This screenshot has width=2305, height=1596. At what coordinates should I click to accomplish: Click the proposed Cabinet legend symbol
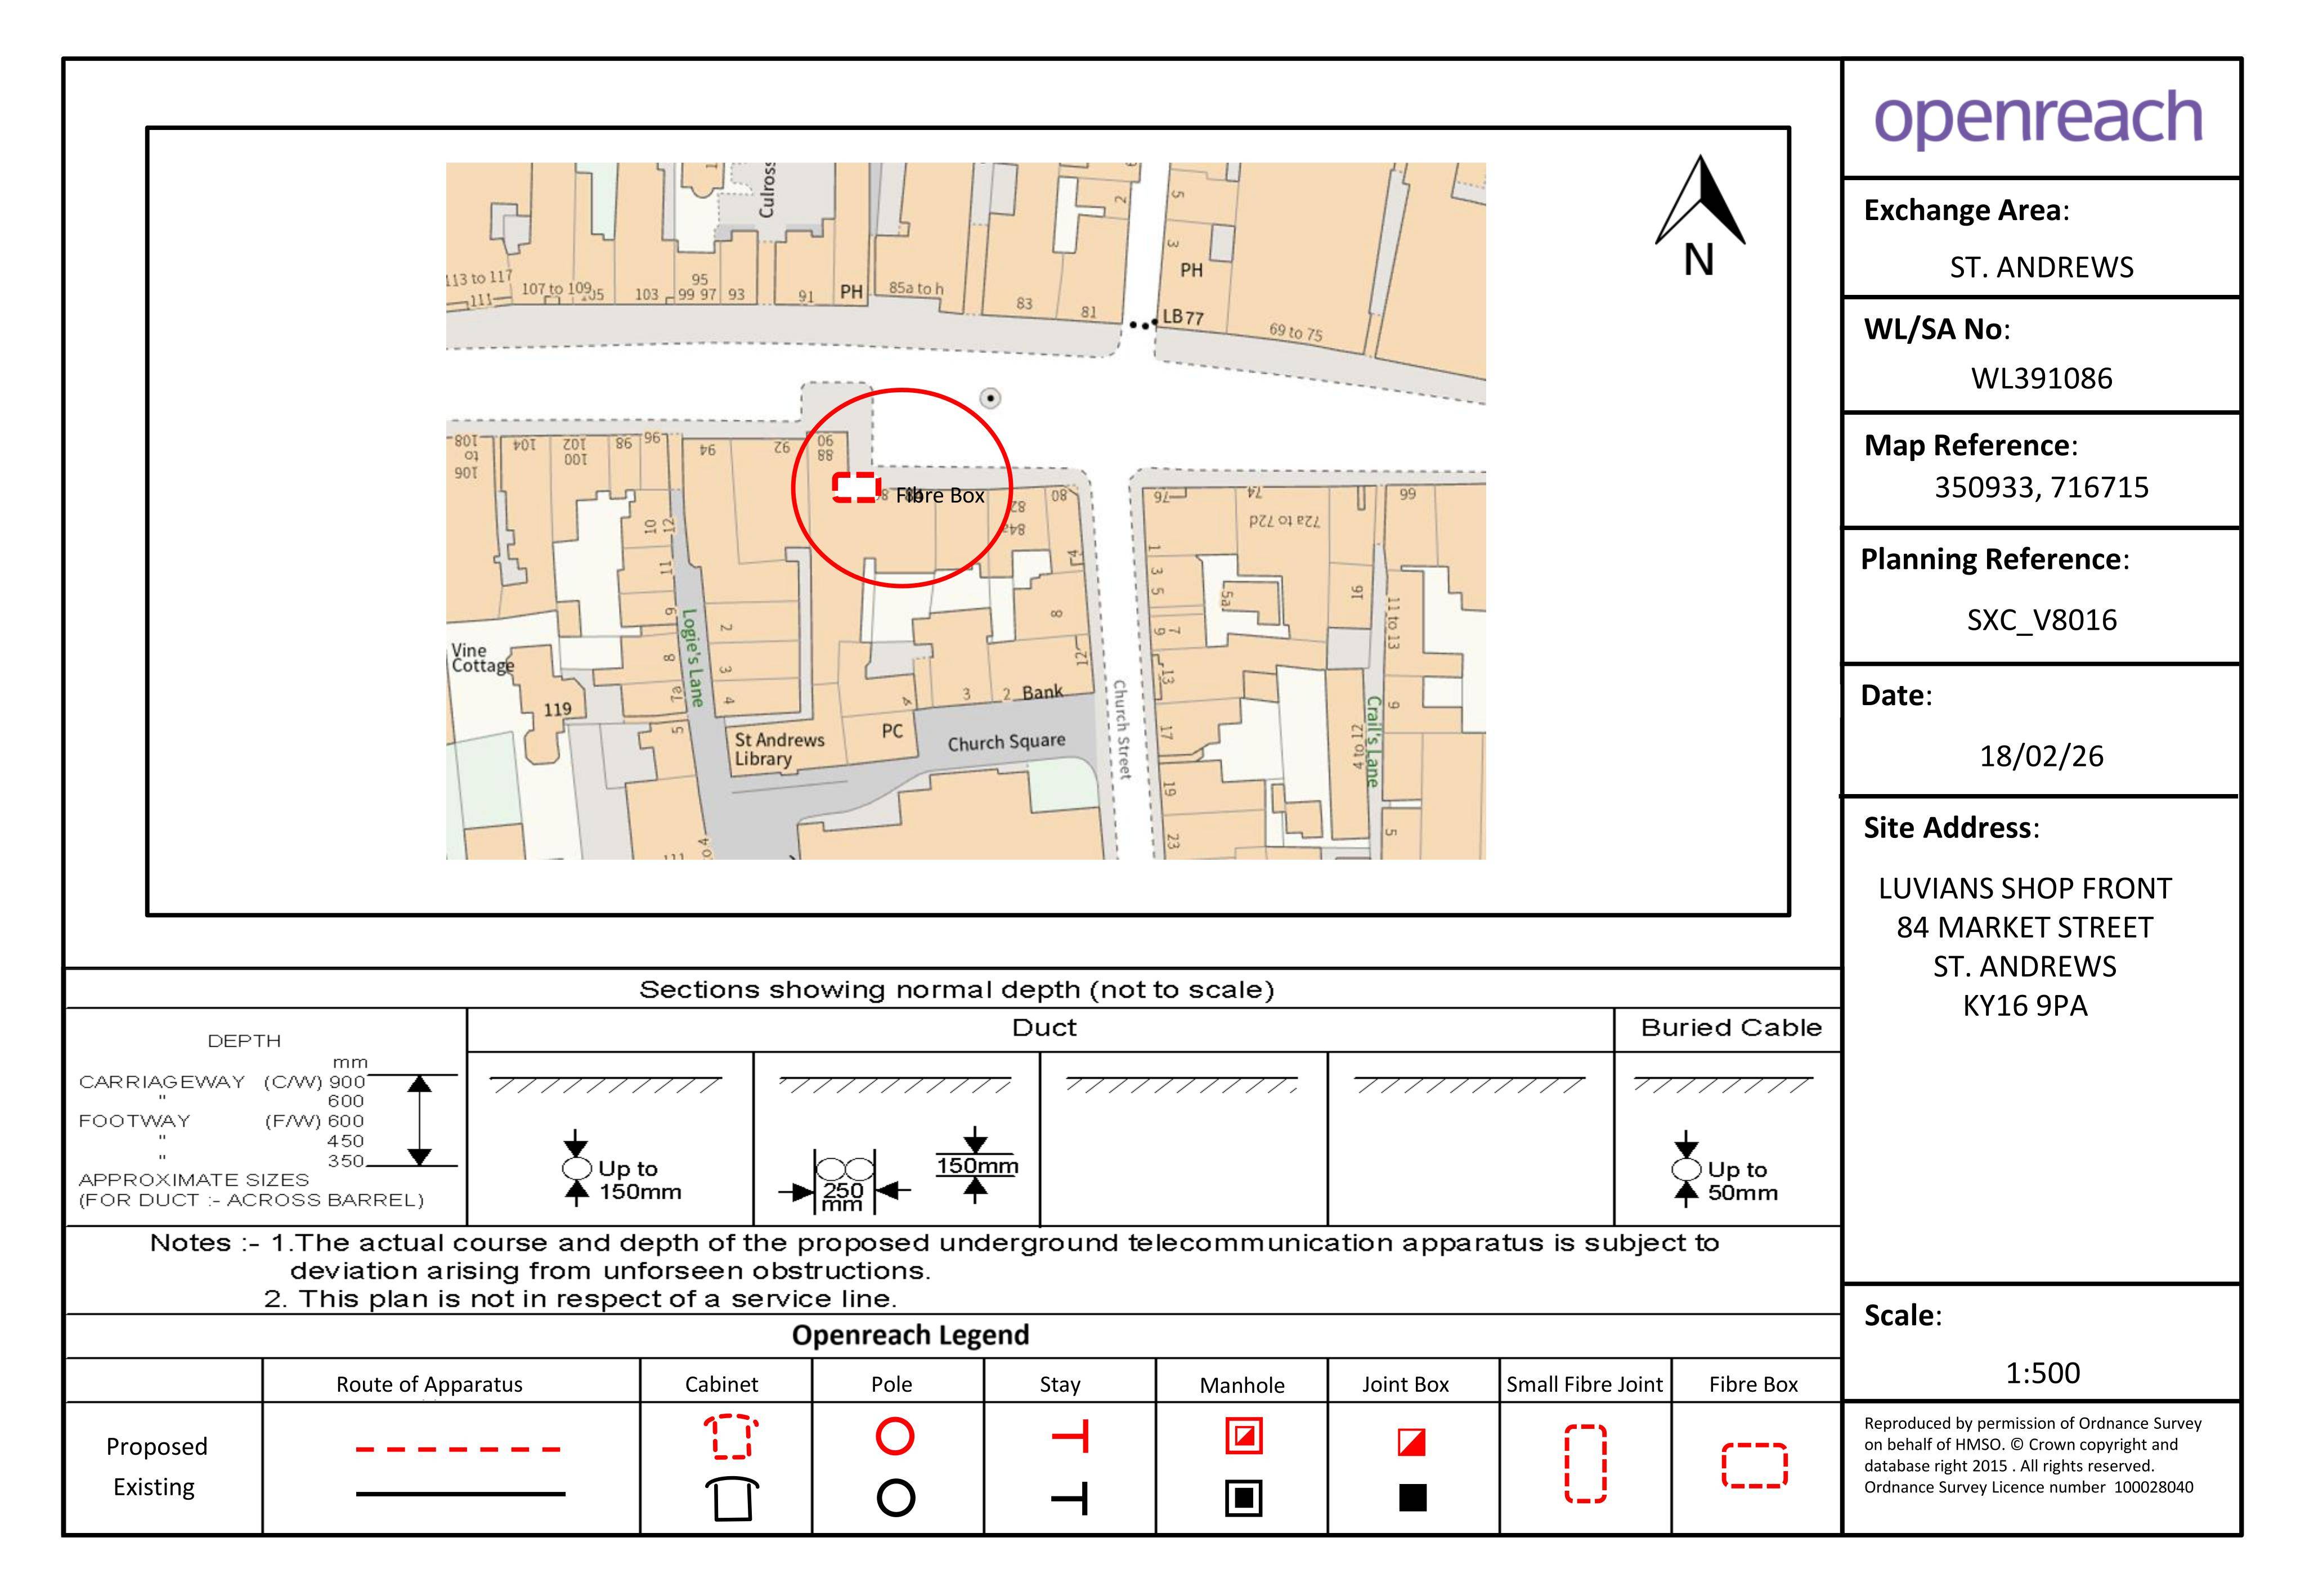tap(731, 1437)
